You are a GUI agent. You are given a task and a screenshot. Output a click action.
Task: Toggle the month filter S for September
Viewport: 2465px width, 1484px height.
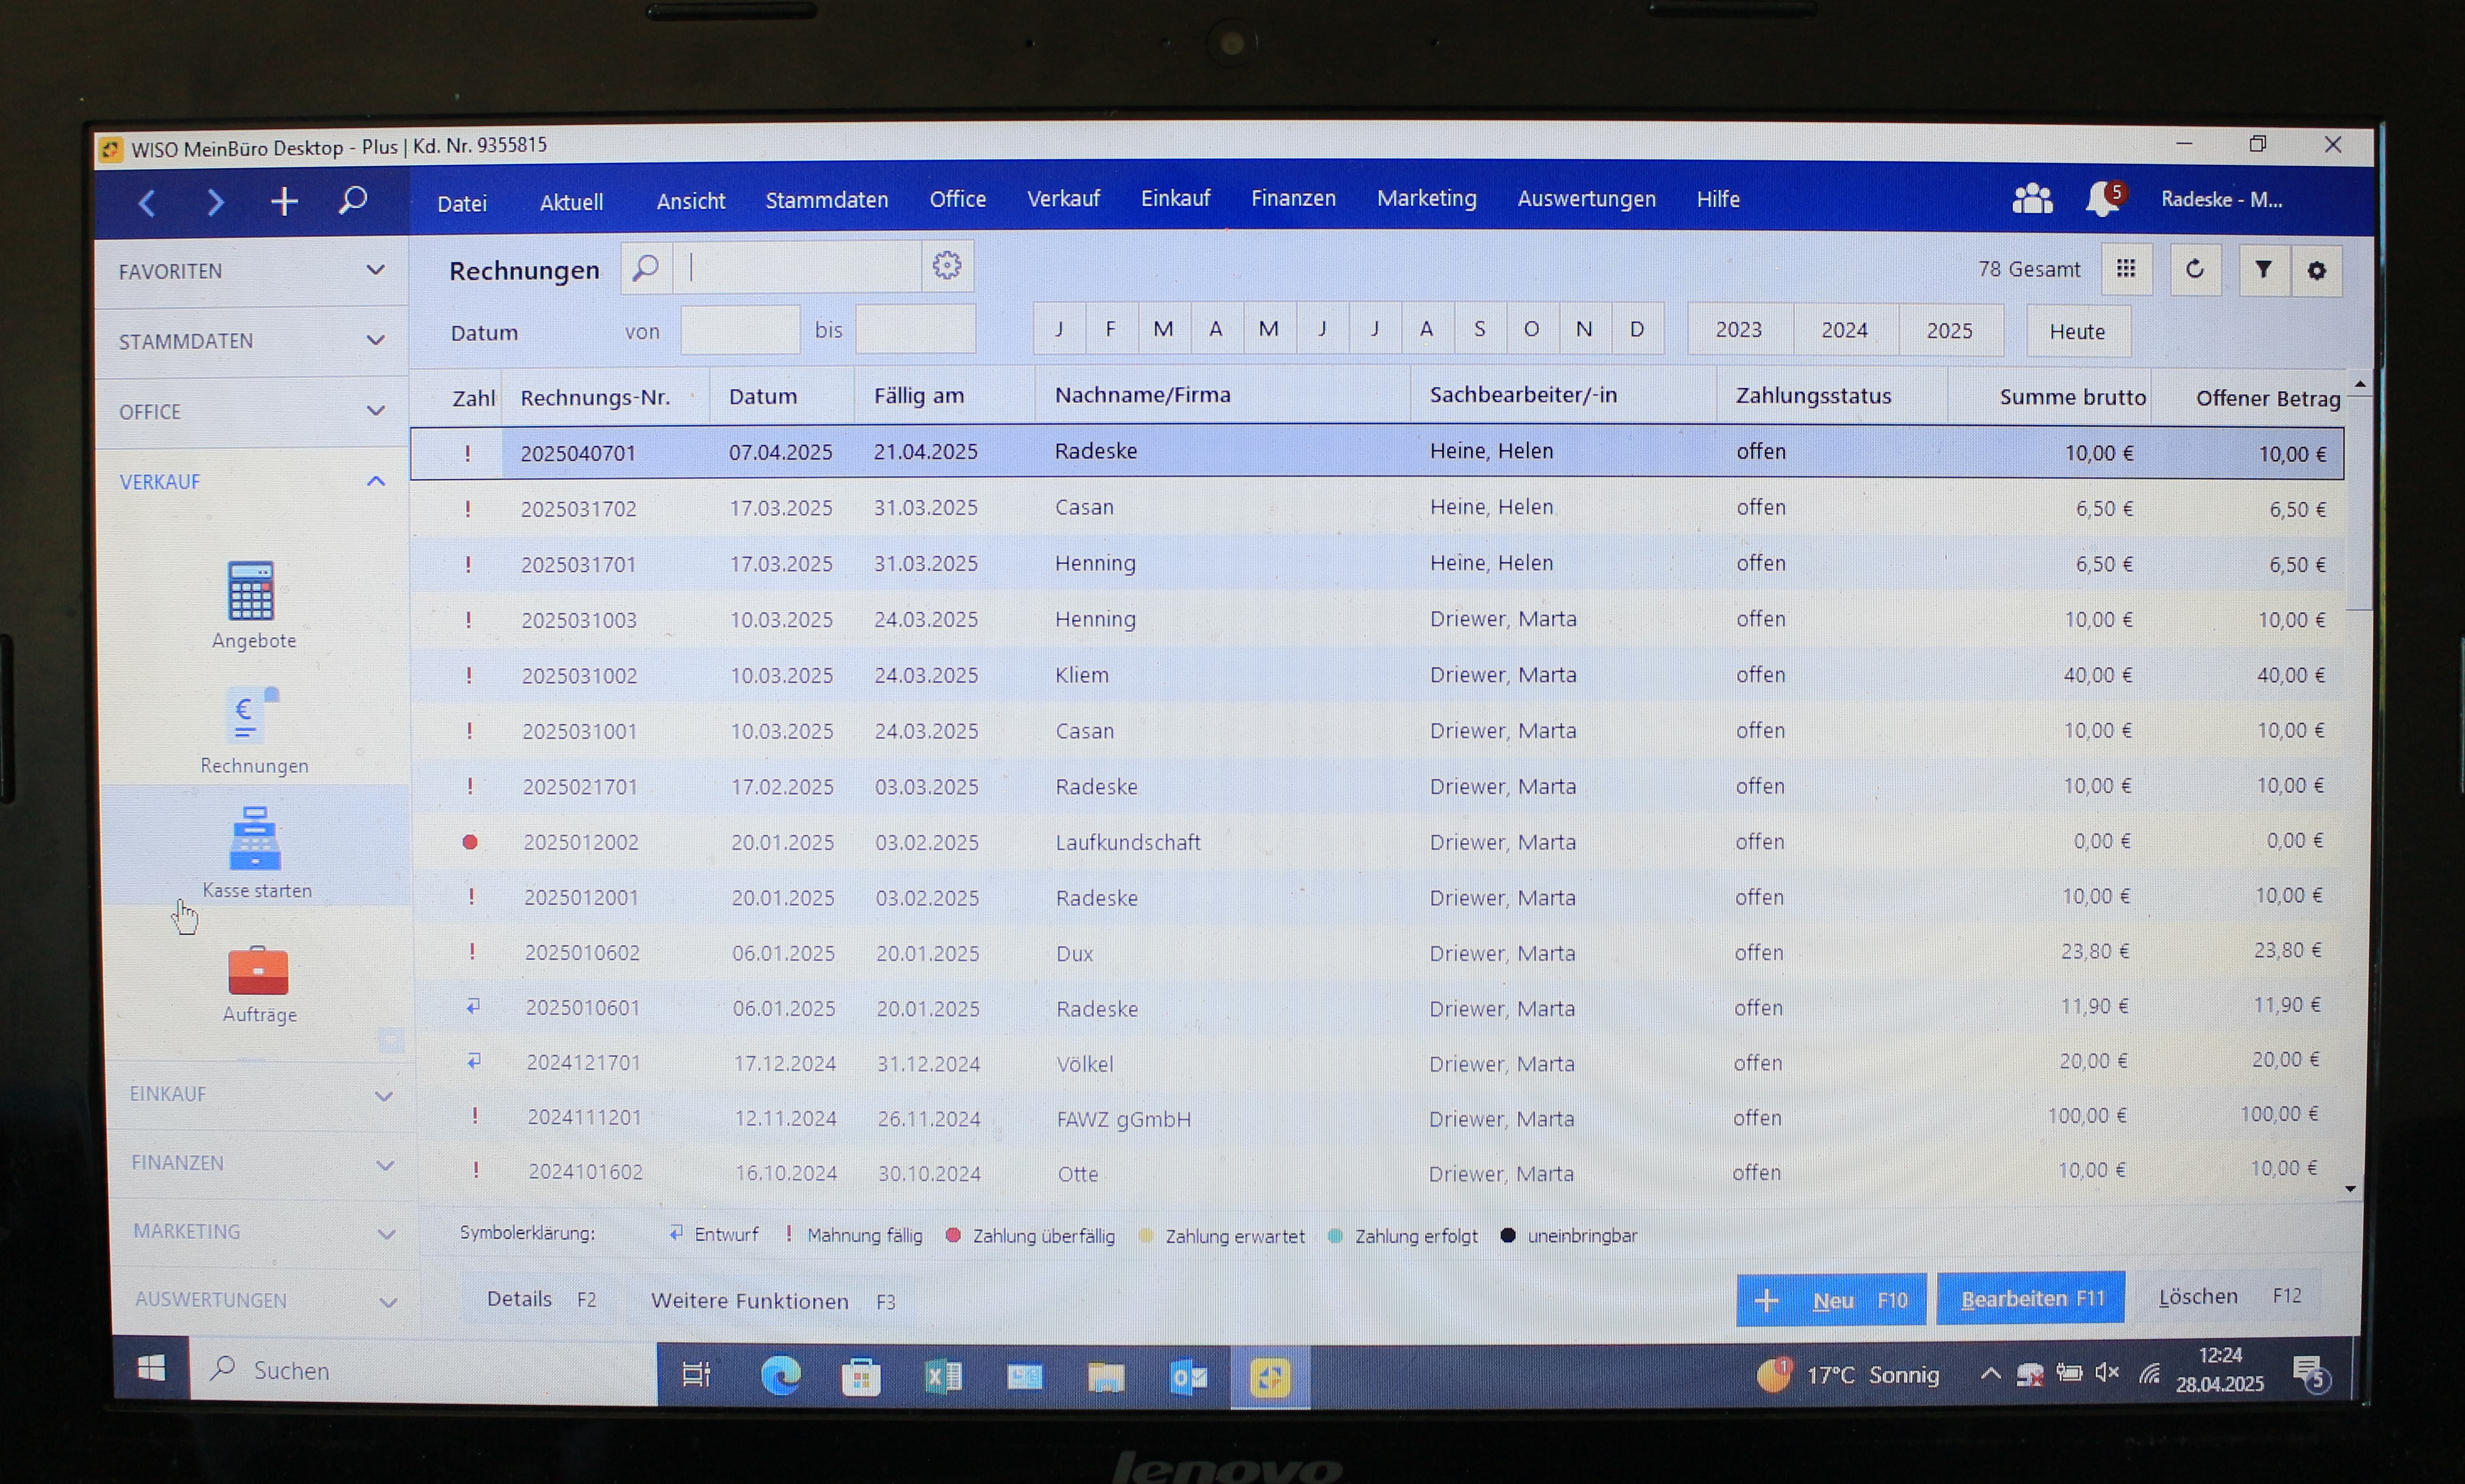click(x=1478, y=329)
